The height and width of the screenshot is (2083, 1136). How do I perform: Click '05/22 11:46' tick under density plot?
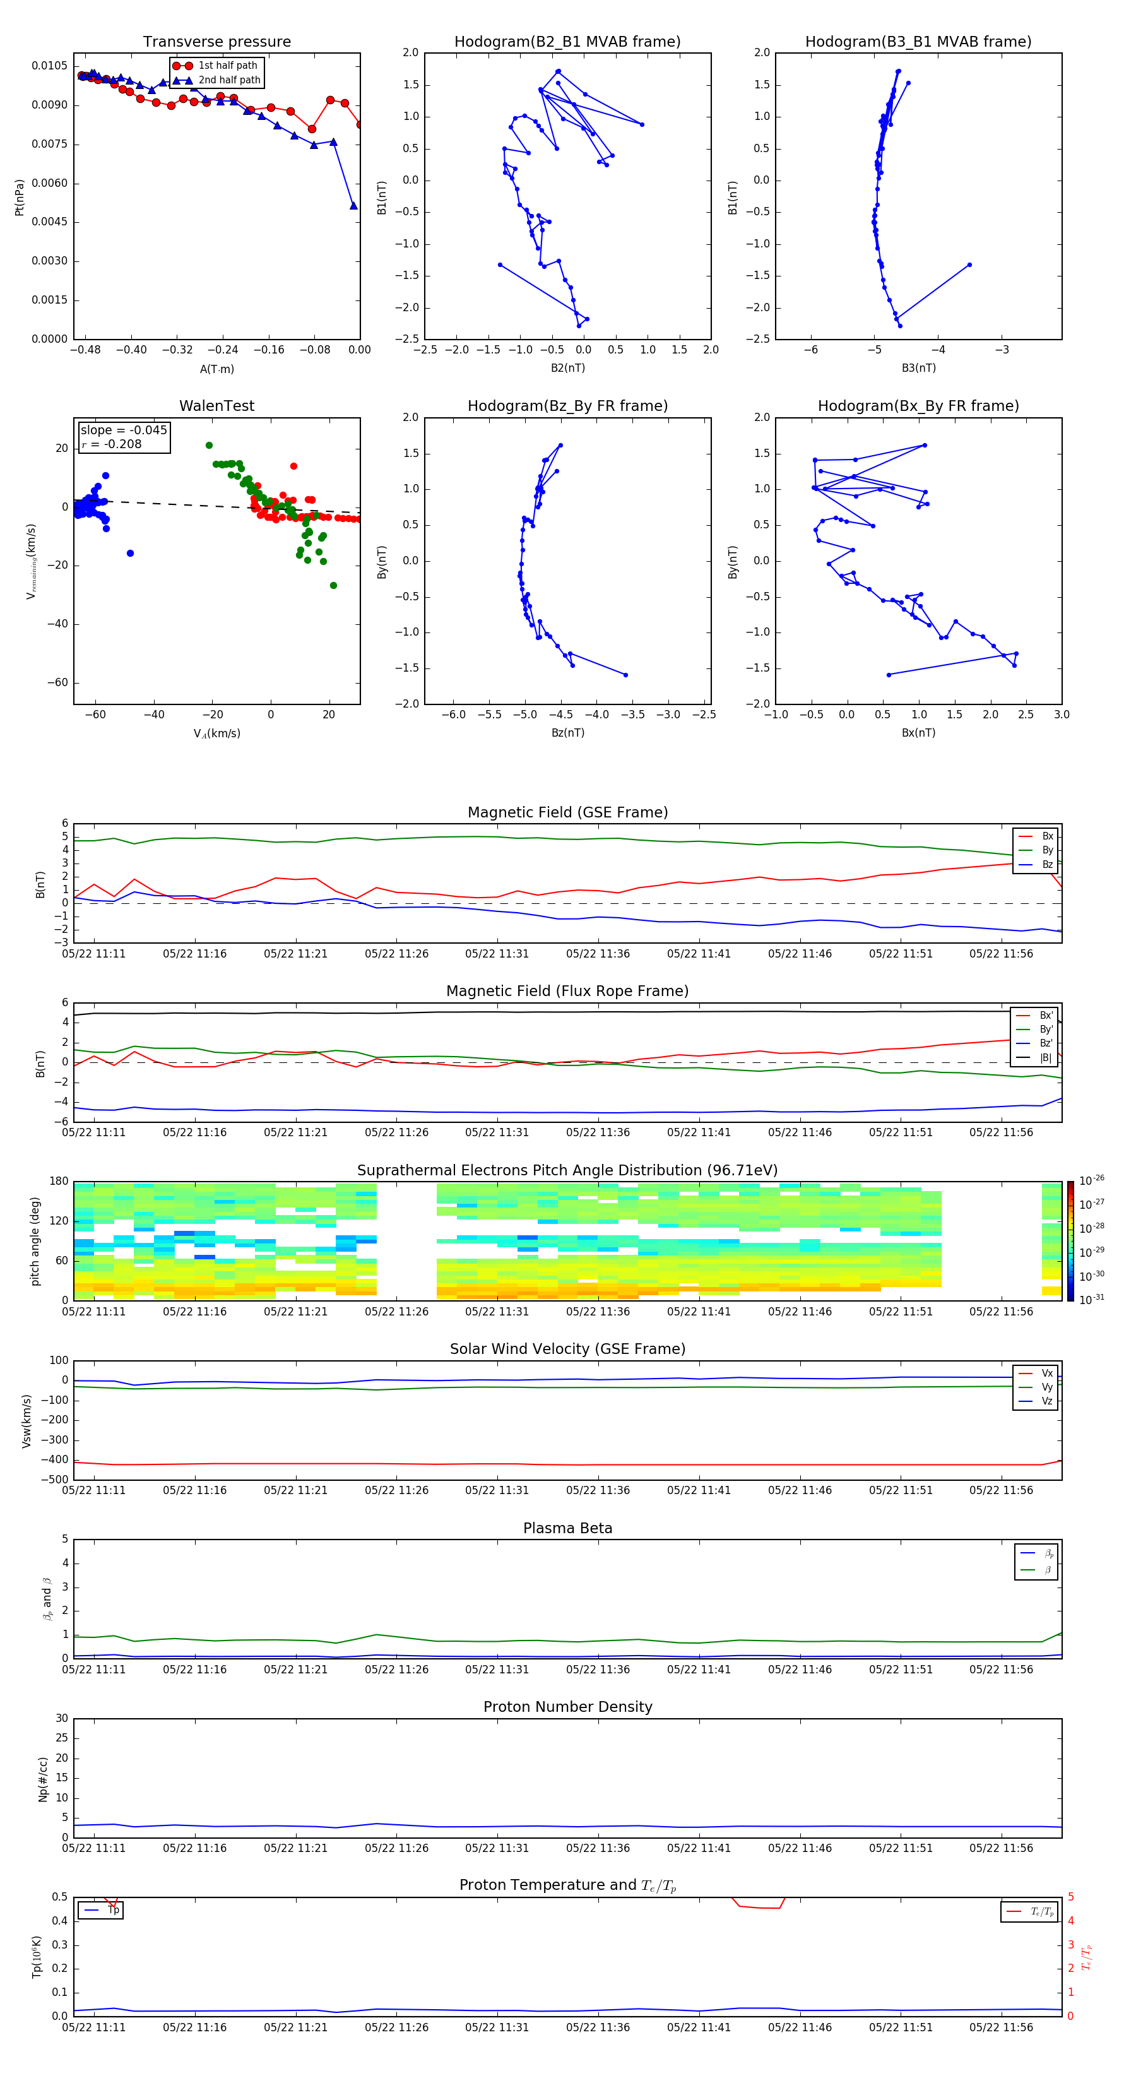(800, 1848)
